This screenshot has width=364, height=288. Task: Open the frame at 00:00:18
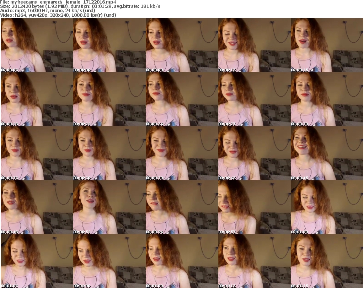(37, 99)
